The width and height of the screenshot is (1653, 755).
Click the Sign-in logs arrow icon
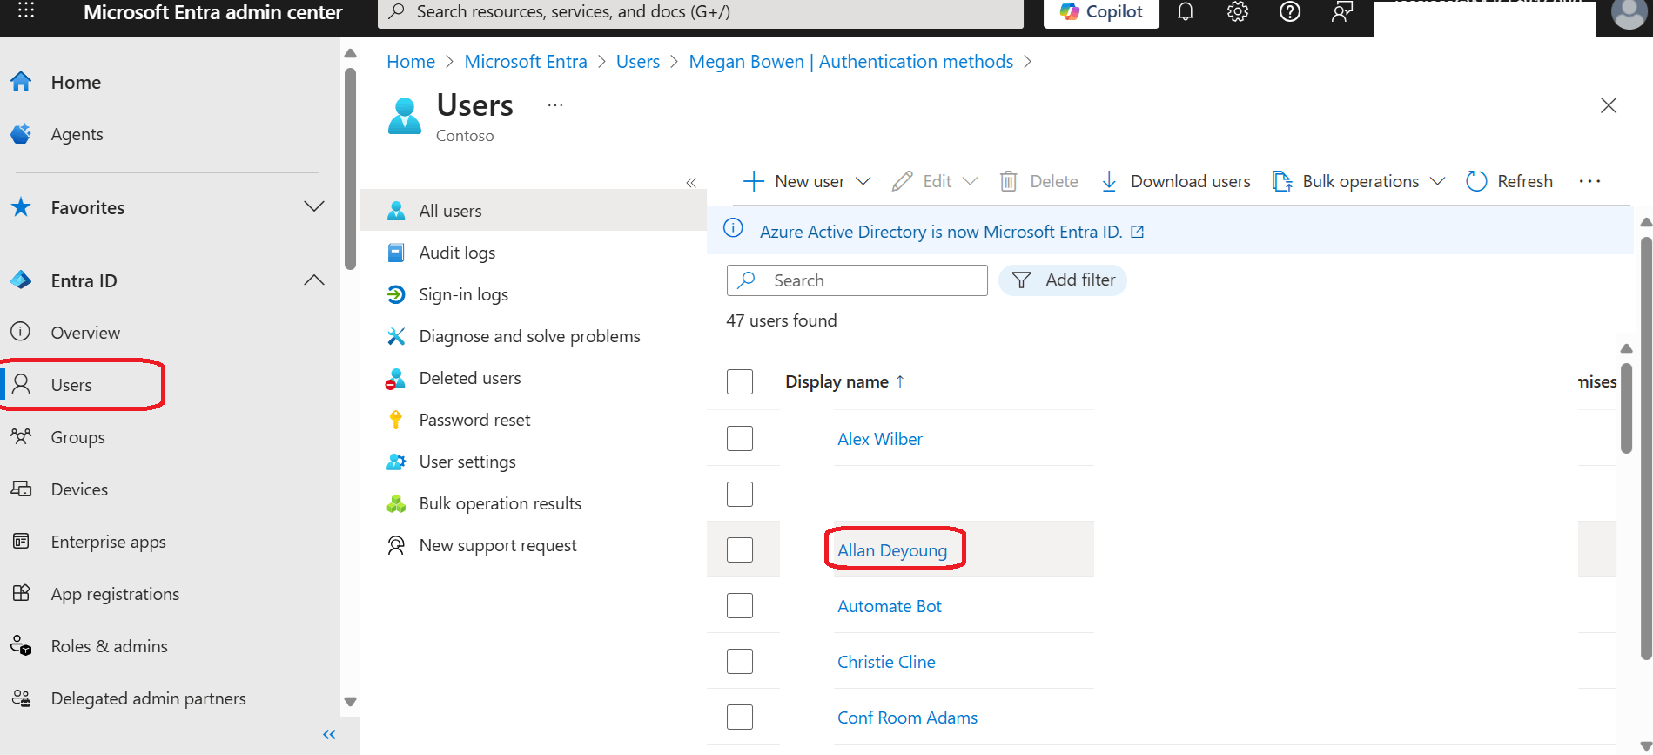[x=396, y=294]
